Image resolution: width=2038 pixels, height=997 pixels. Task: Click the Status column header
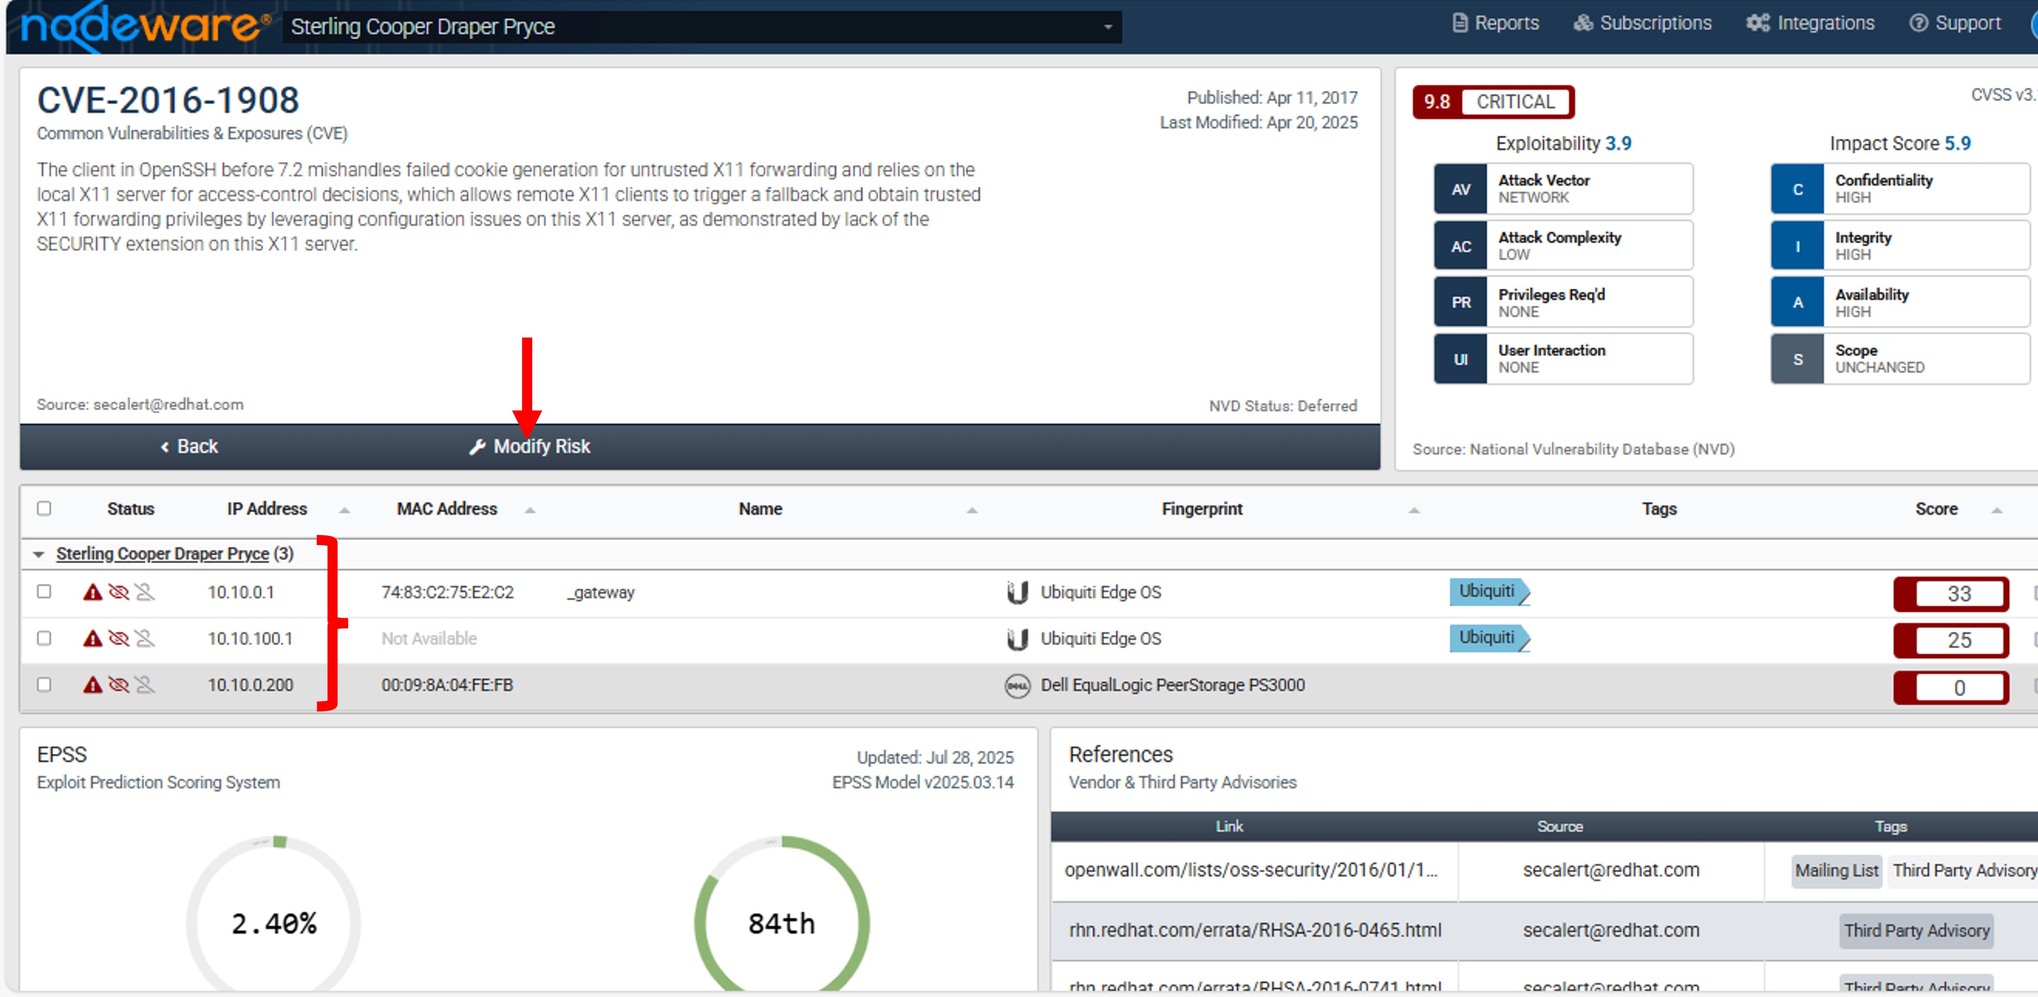tap(131, 510)
